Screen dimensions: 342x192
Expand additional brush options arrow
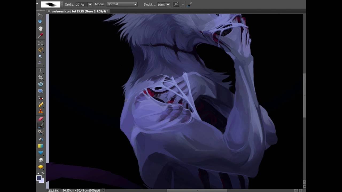pyautogui.click(x=183, y=5)
